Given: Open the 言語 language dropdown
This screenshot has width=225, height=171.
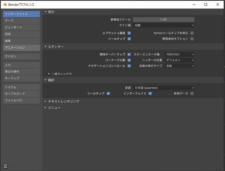Looking at the screenshot, I should pyautogui.click(x=164, y=88).
